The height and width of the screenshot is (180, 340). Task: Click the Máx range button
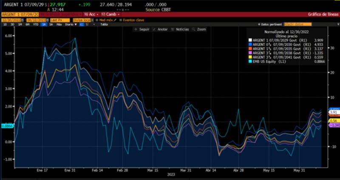tap(59, 25)
